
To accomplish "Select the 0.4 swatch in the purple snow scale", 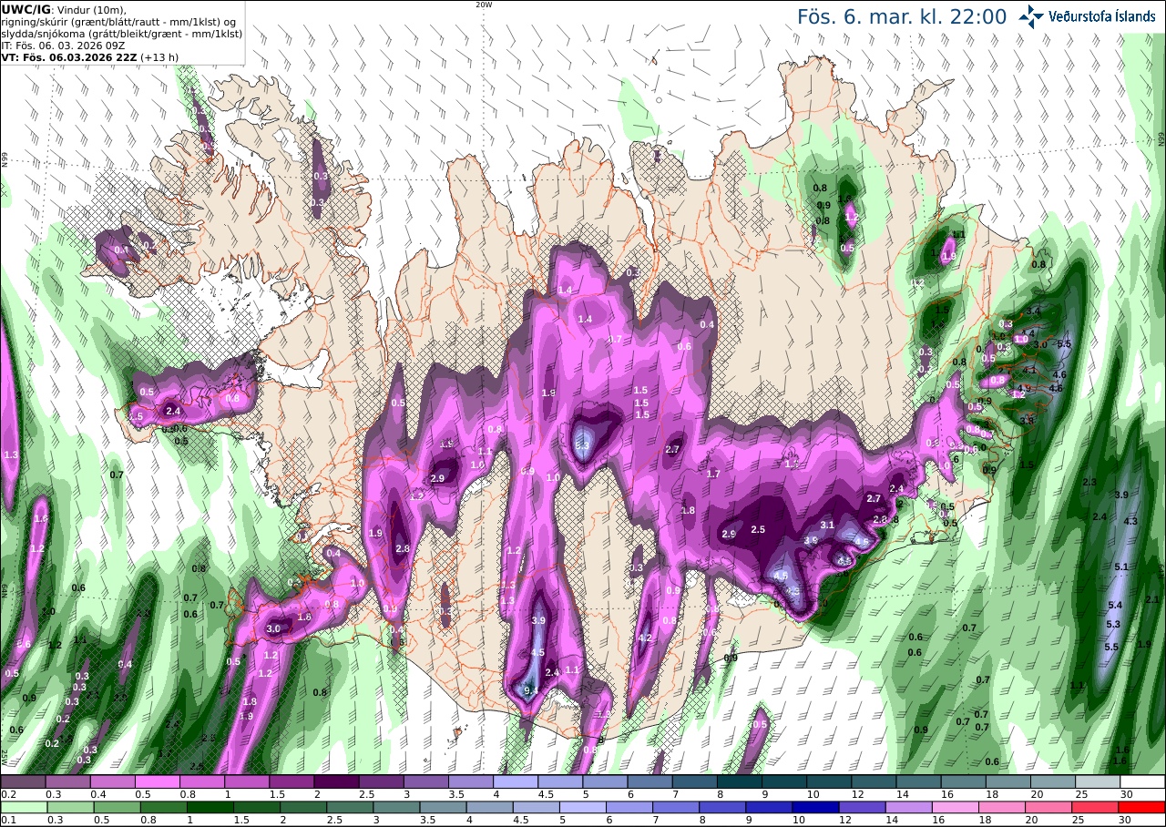I will coord(112,781).
